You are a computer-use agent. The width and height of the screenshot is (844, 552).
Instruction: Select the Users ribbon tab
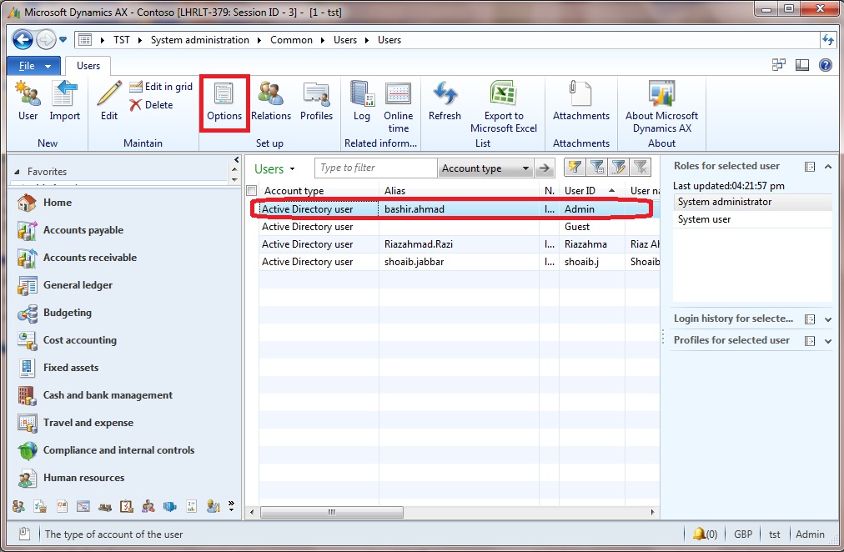pyautogui.click(x=88, y=66)
